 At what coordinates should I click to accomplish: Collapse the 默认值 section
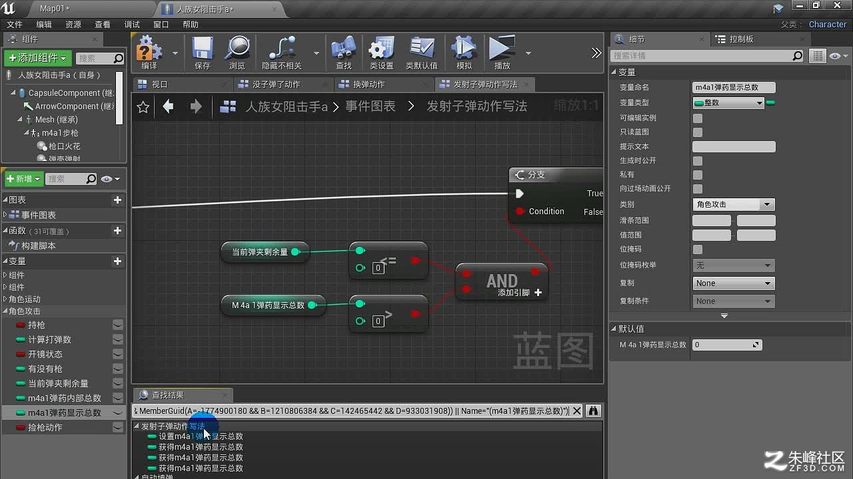coord(614,329)
